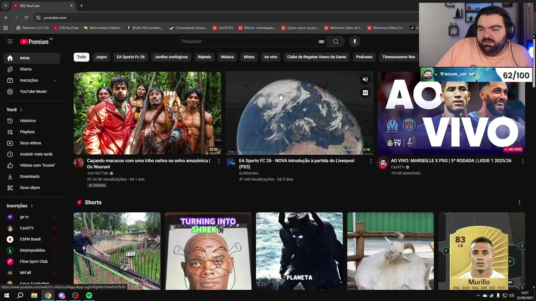Open Vídeos com "Gostei" in sidebar
The width and height of the screenshot is (536, 301).
tap(32, 165)
